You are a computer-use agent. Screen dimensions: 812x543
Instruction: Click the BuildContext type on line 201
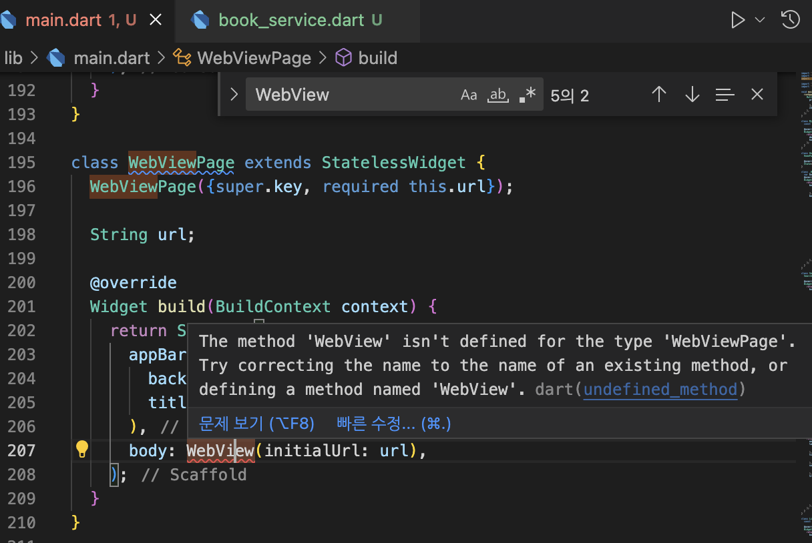click(x=273, y=307)
